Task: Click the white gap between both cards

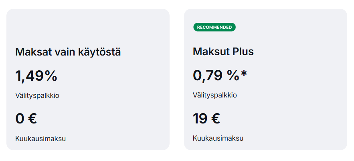Action: [x=177, y=80]
